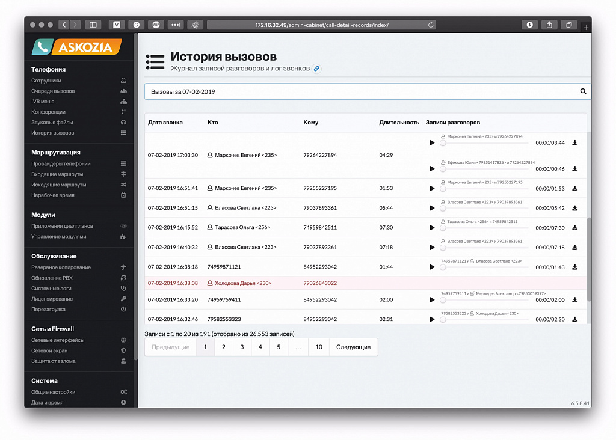Screen dimensions: 616x440
Task: Open Сотрудники in the sidebar
Action: pyautogui.click(x=46, y=81)
